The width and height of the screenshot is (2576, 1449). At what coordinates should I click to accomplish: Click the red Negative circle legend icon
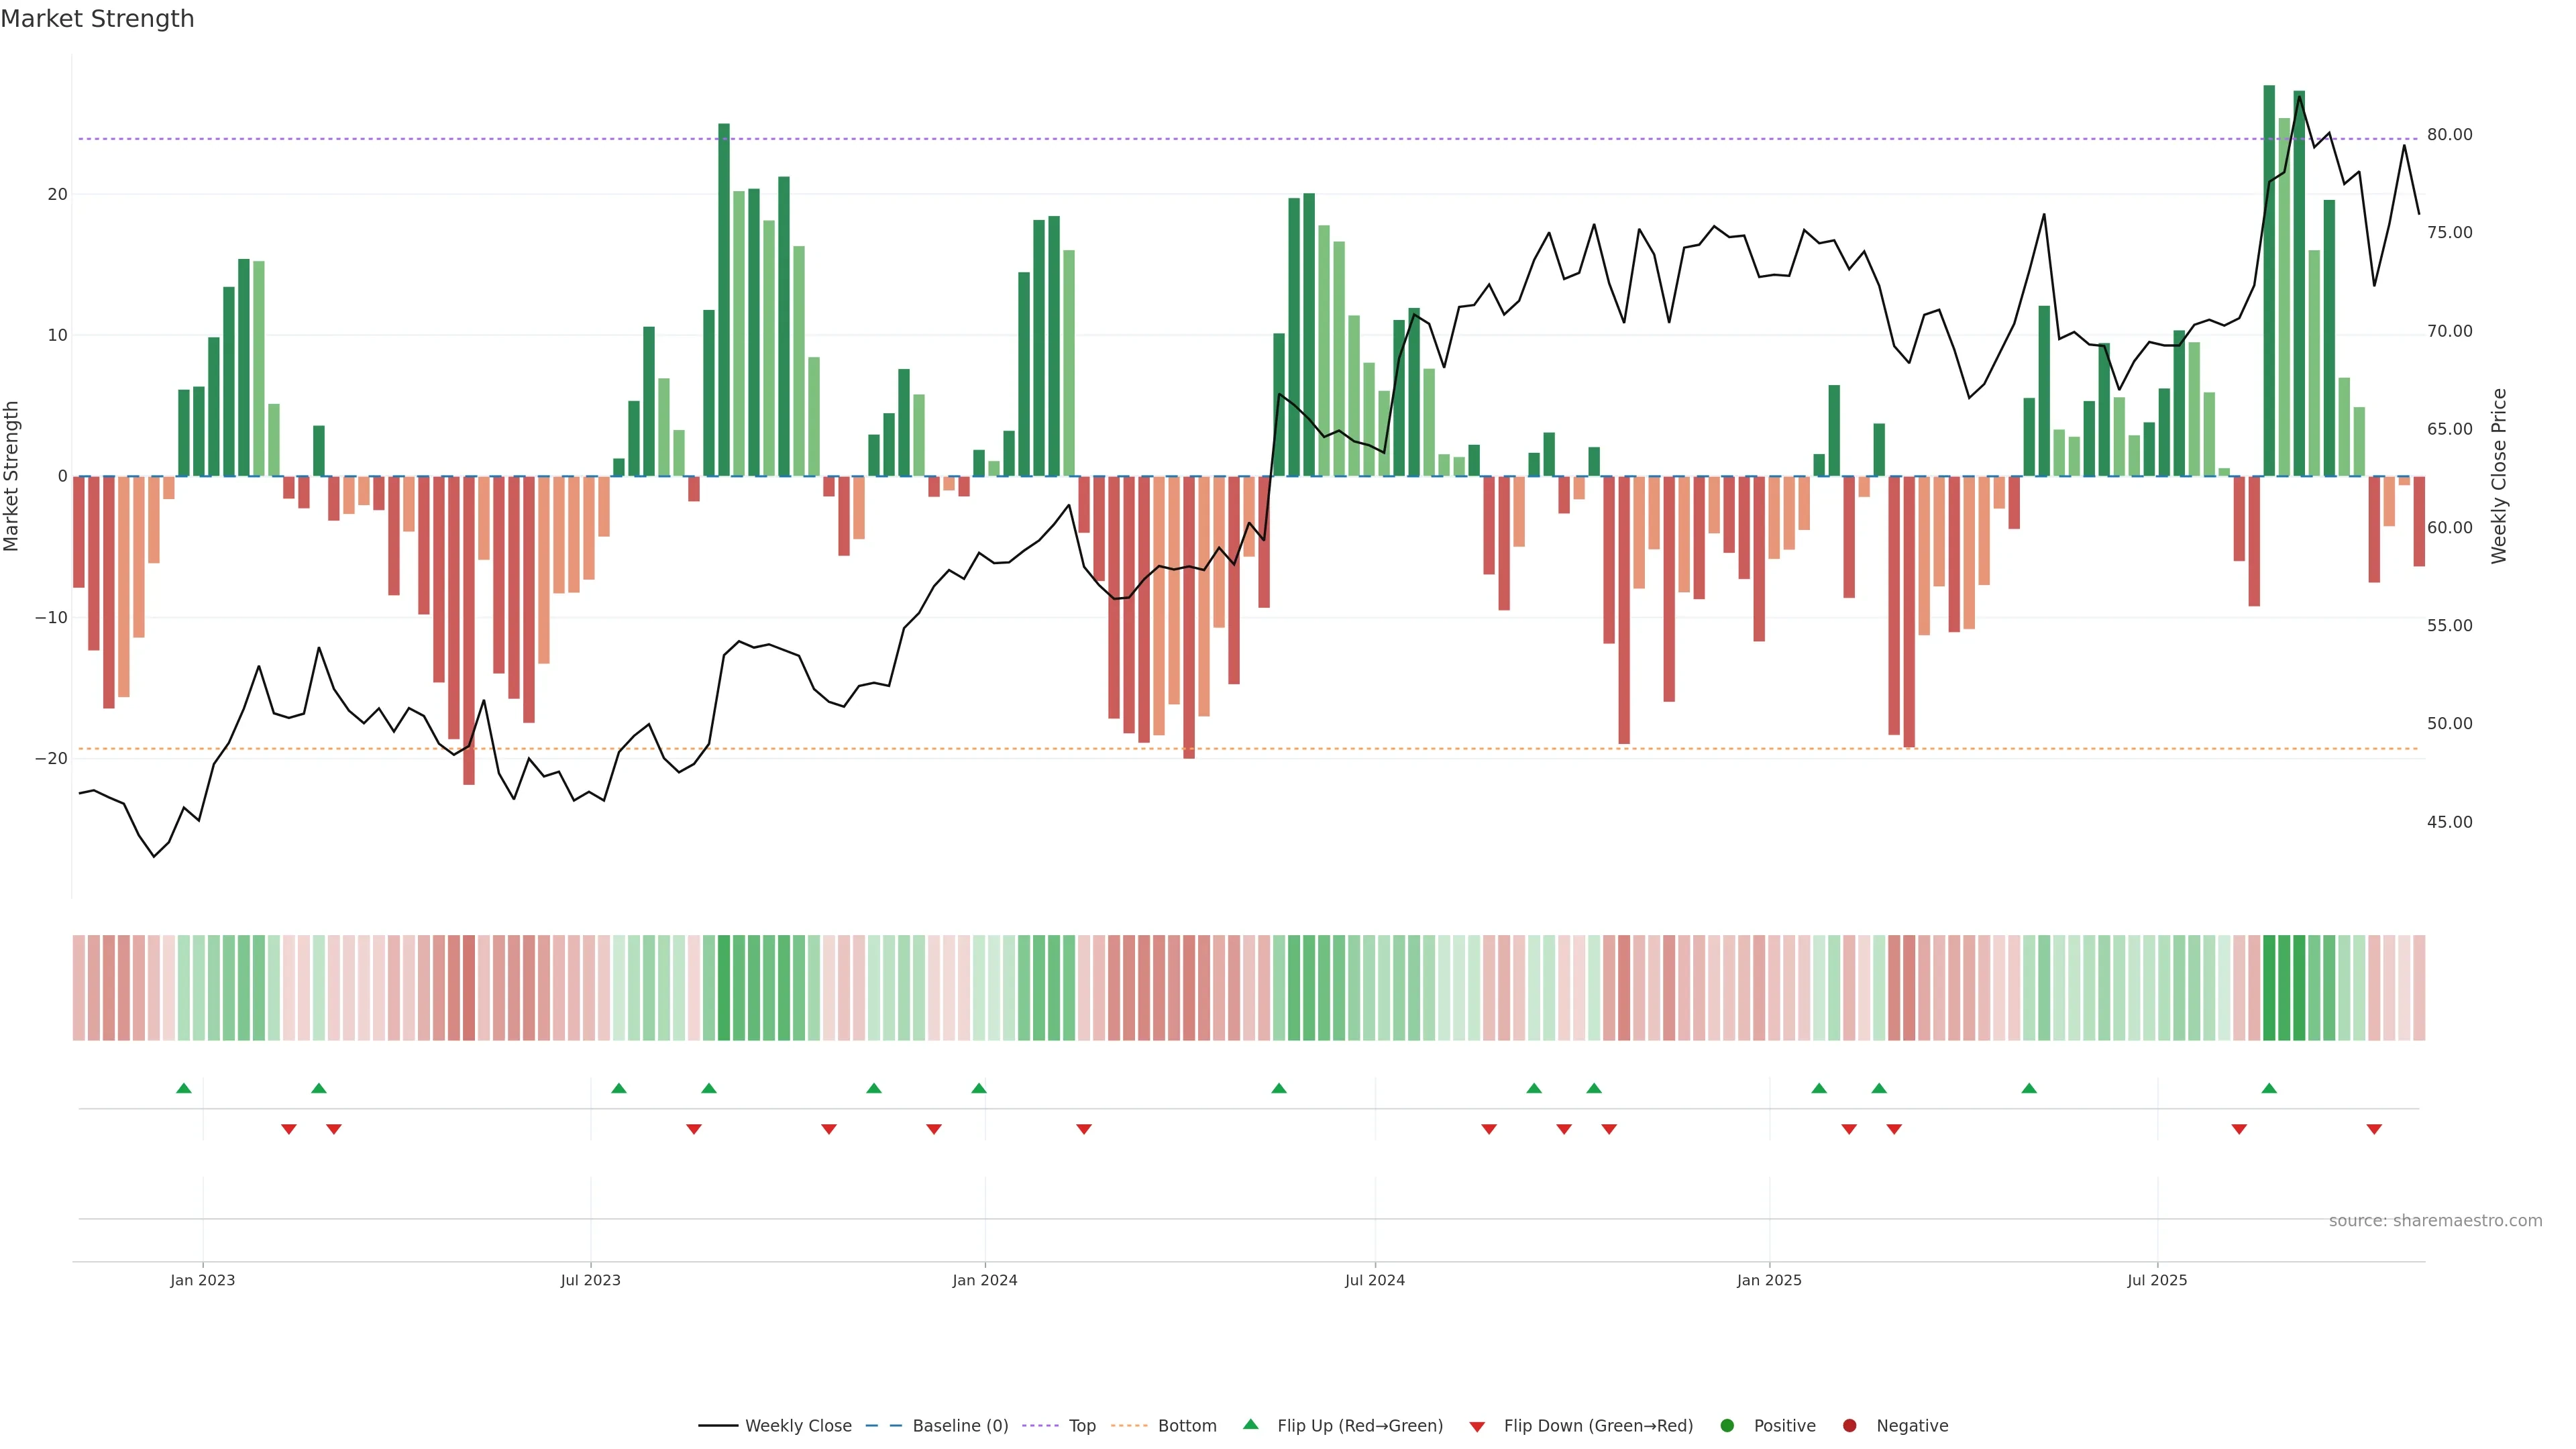pos(1849,1425)
